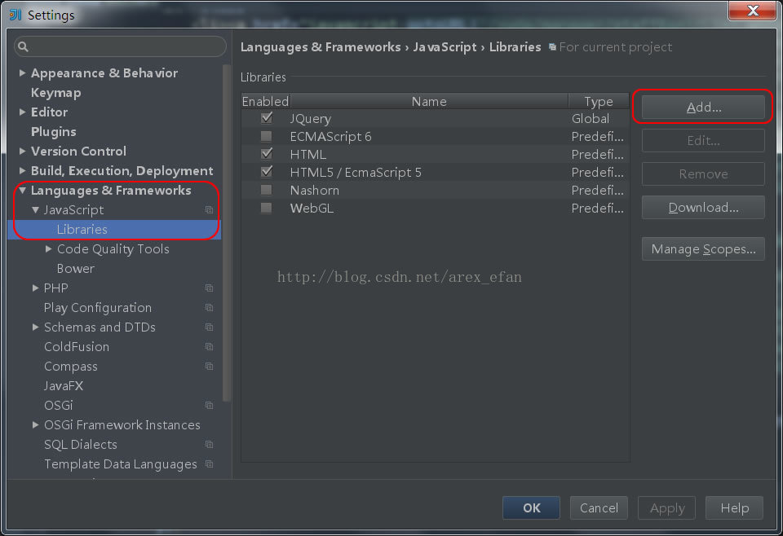The height and width of the screenshot is (536, 783).
Task: Open the Plugins settings page
Action: coord(54,132)
